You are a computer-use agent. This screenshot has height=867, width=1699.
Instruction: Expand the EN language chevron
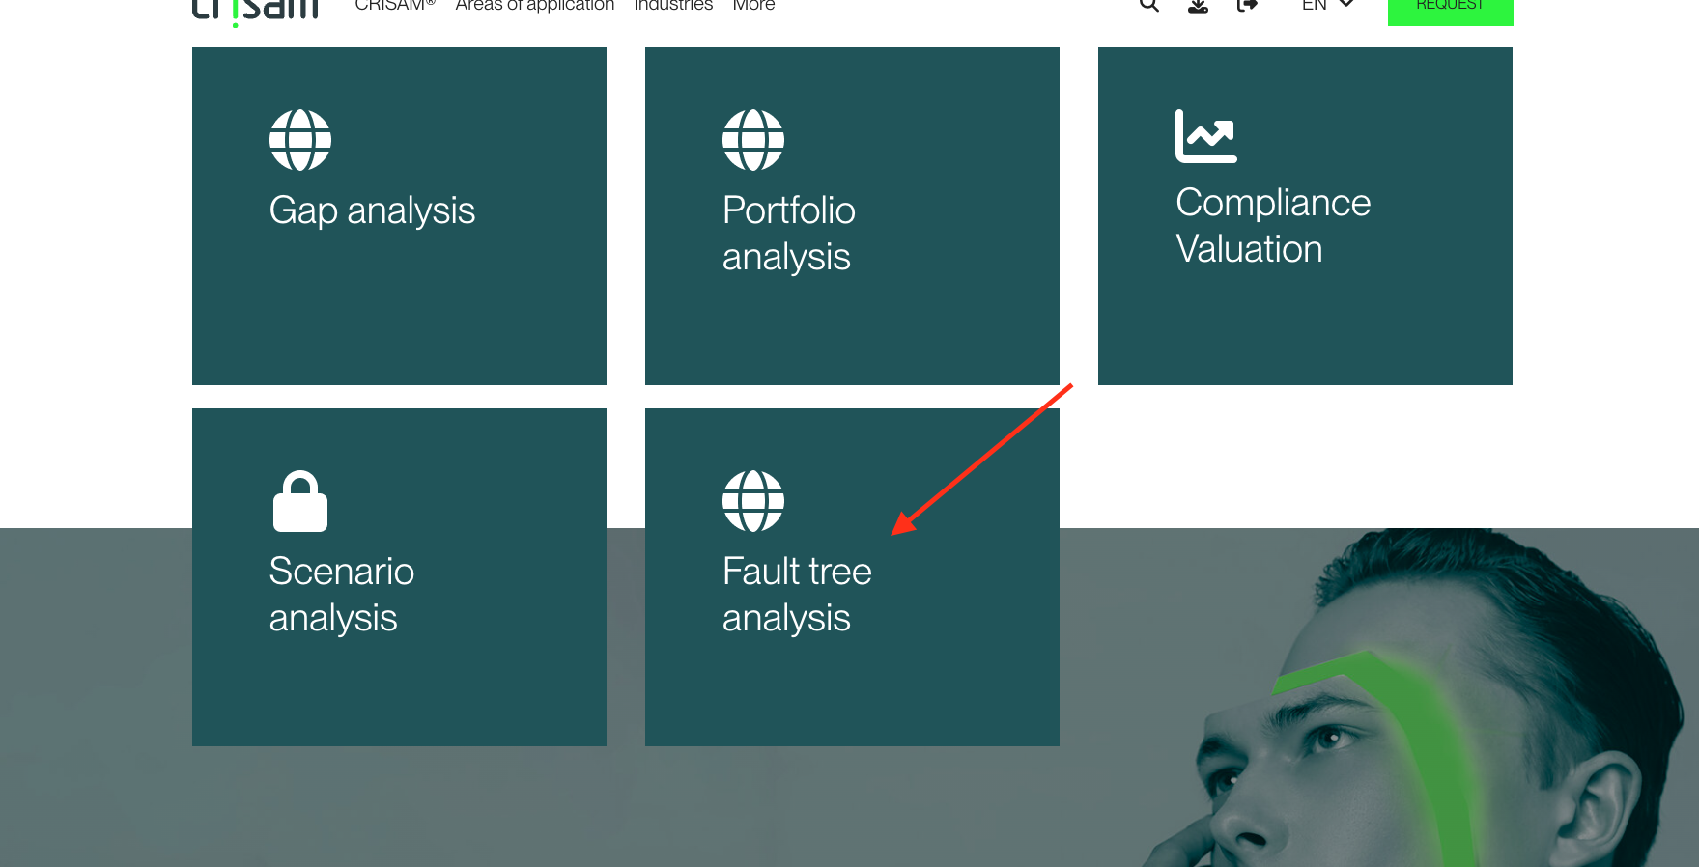(x=1346, y=5)
